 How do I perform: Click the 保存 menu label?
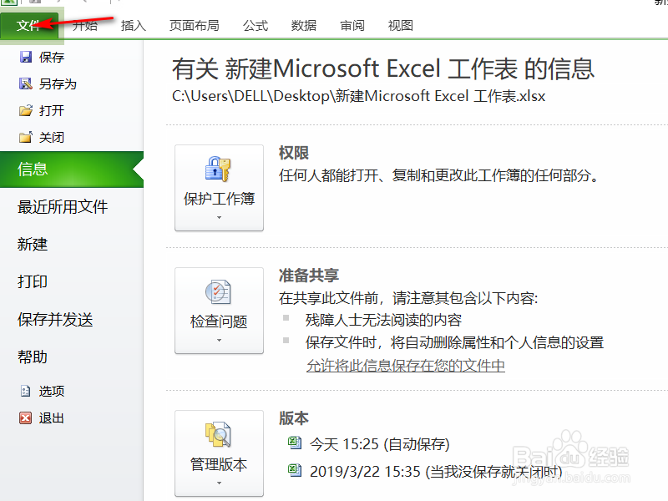pos(52,57)
